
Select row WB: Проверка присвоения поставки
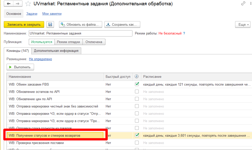point(129,143)
